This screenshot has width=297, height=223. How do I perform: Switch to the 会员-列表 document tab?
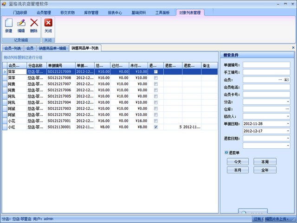(13, 48)
